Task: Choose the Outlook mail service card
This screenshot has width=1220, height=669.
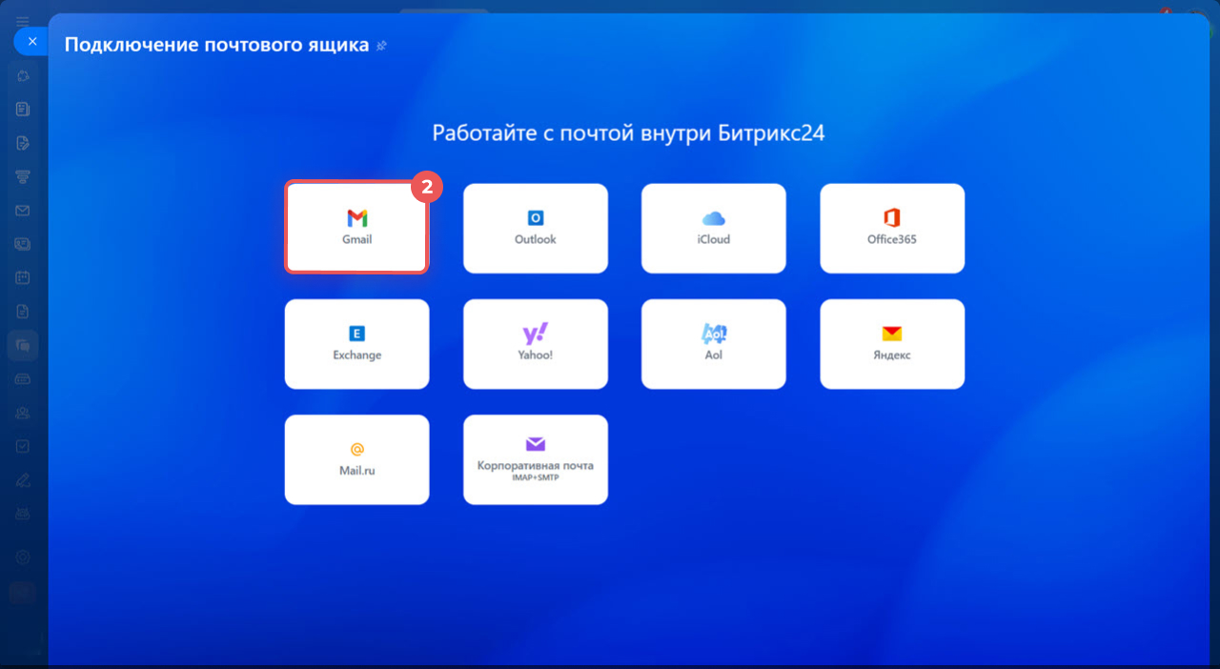Action: [x=536, y=228]
